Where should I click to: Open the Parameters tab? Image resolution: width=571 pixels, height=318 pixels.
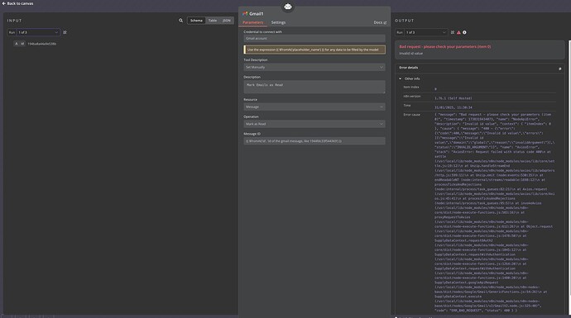pyautogui.click(x=252, y=22)
